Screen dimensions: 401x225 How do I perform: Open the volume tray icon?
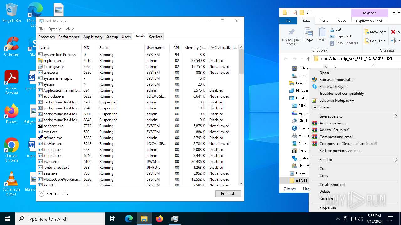(x=361, y=219)
